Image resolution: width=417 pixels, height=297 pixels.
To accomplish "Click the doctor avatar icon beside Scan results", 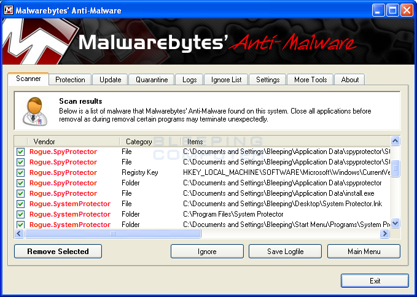I will (x=35, y=111).
